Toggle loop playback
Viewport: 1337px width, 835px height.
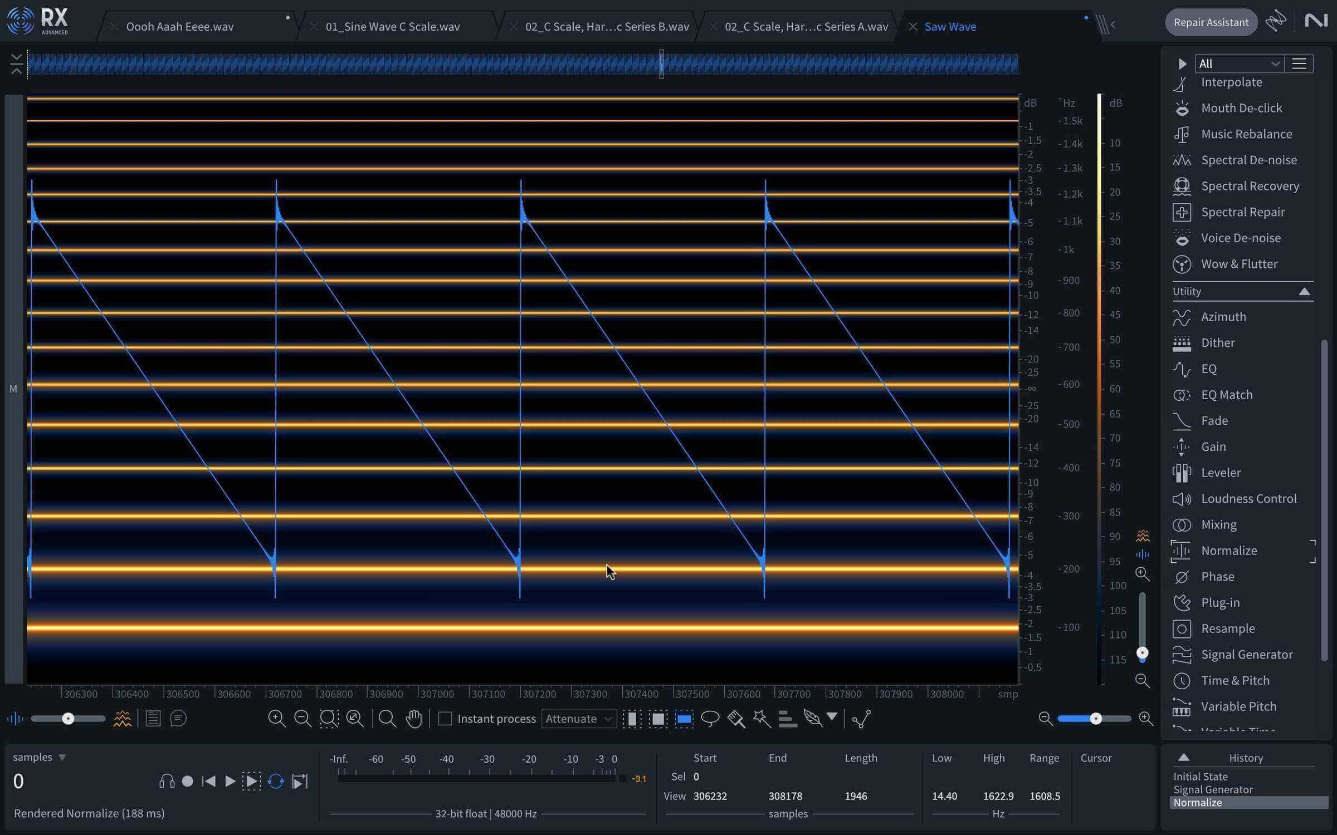pos(276,782)
